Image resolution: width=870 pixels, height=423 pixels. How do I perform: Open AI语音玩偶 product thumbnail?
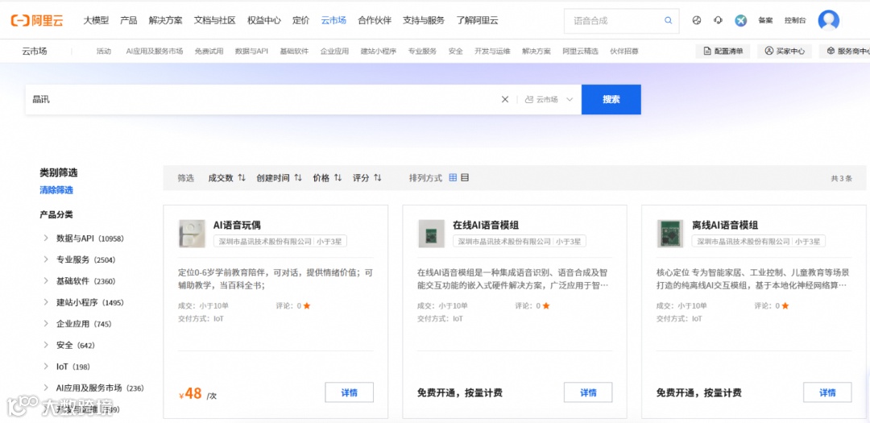192,233
